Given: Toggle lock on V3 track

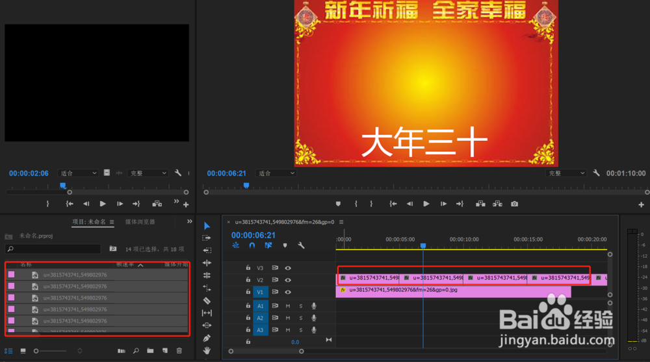Looking at the screenshot, I should 248,268.
